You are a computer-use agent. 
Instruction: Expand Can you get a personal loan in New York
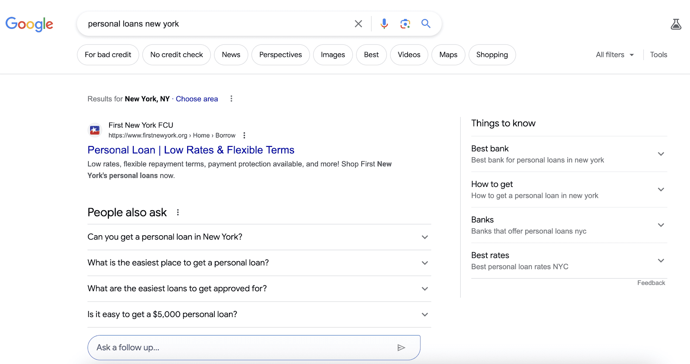[259, 237]
